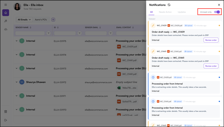This screenshot has height=127, width=224.
Task: Click the Sender Email filter input
Action: tap(96, 33)
